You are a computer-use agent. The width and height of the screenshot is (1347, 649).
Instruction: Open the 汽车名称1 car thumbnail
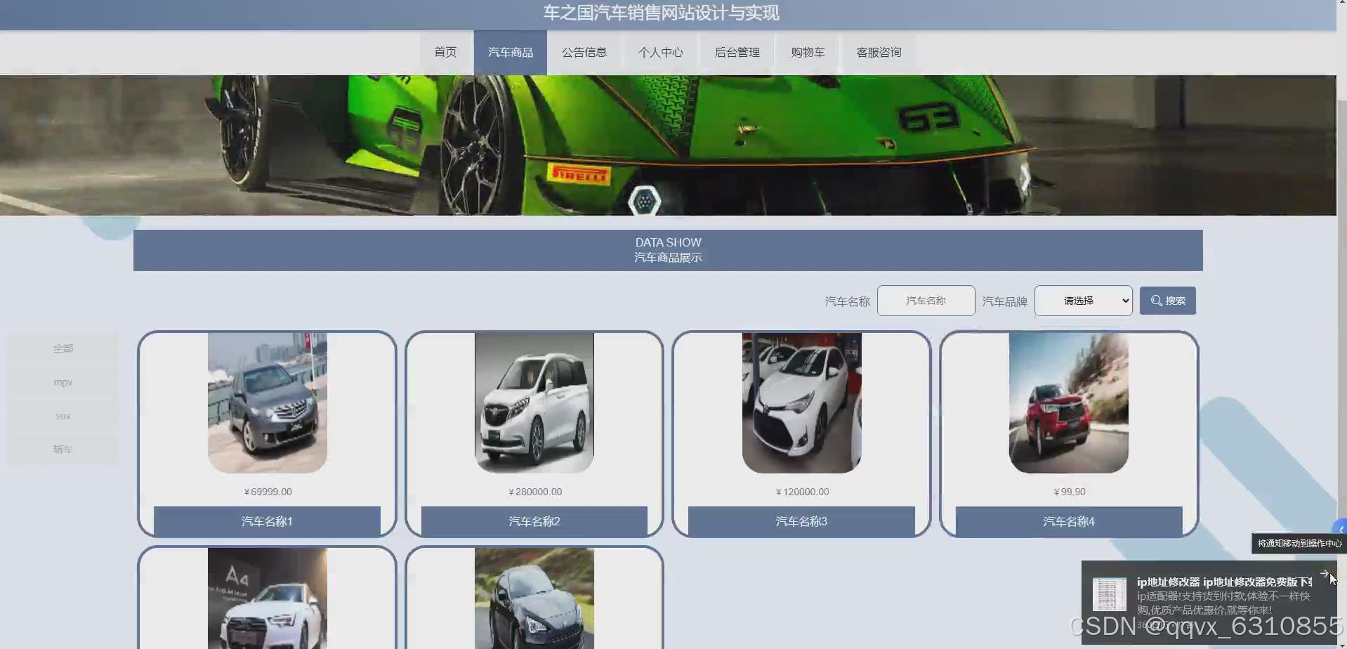coord(268,403)
